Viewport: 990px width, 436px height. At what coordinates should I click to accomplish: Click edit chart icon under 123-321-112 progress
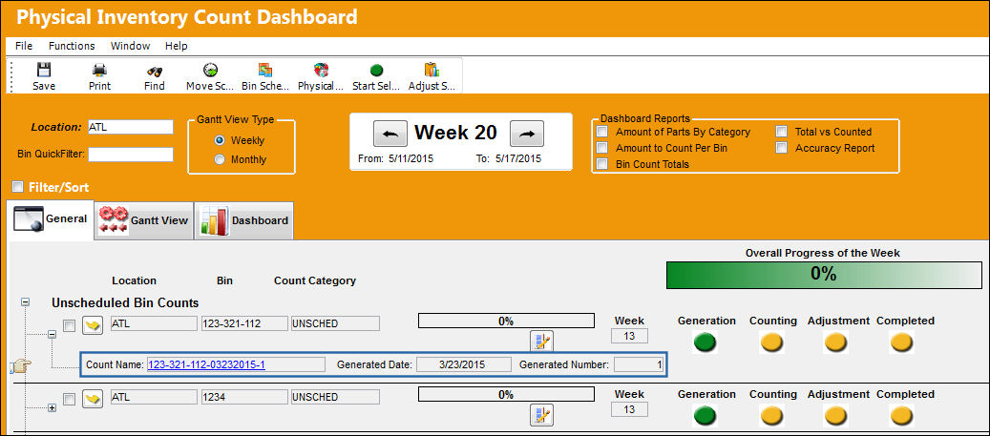click(541, 342)
